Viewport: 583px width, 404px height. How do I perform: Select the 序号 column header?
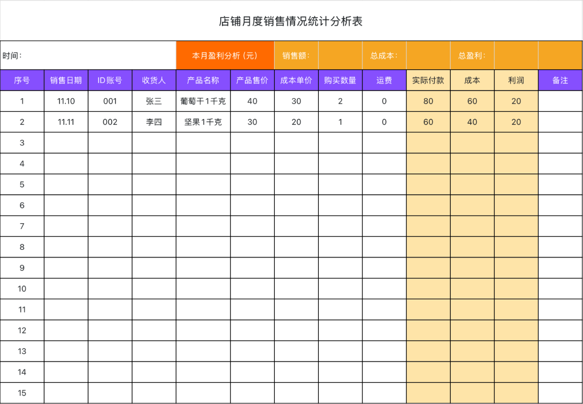(x=22, y=81)
